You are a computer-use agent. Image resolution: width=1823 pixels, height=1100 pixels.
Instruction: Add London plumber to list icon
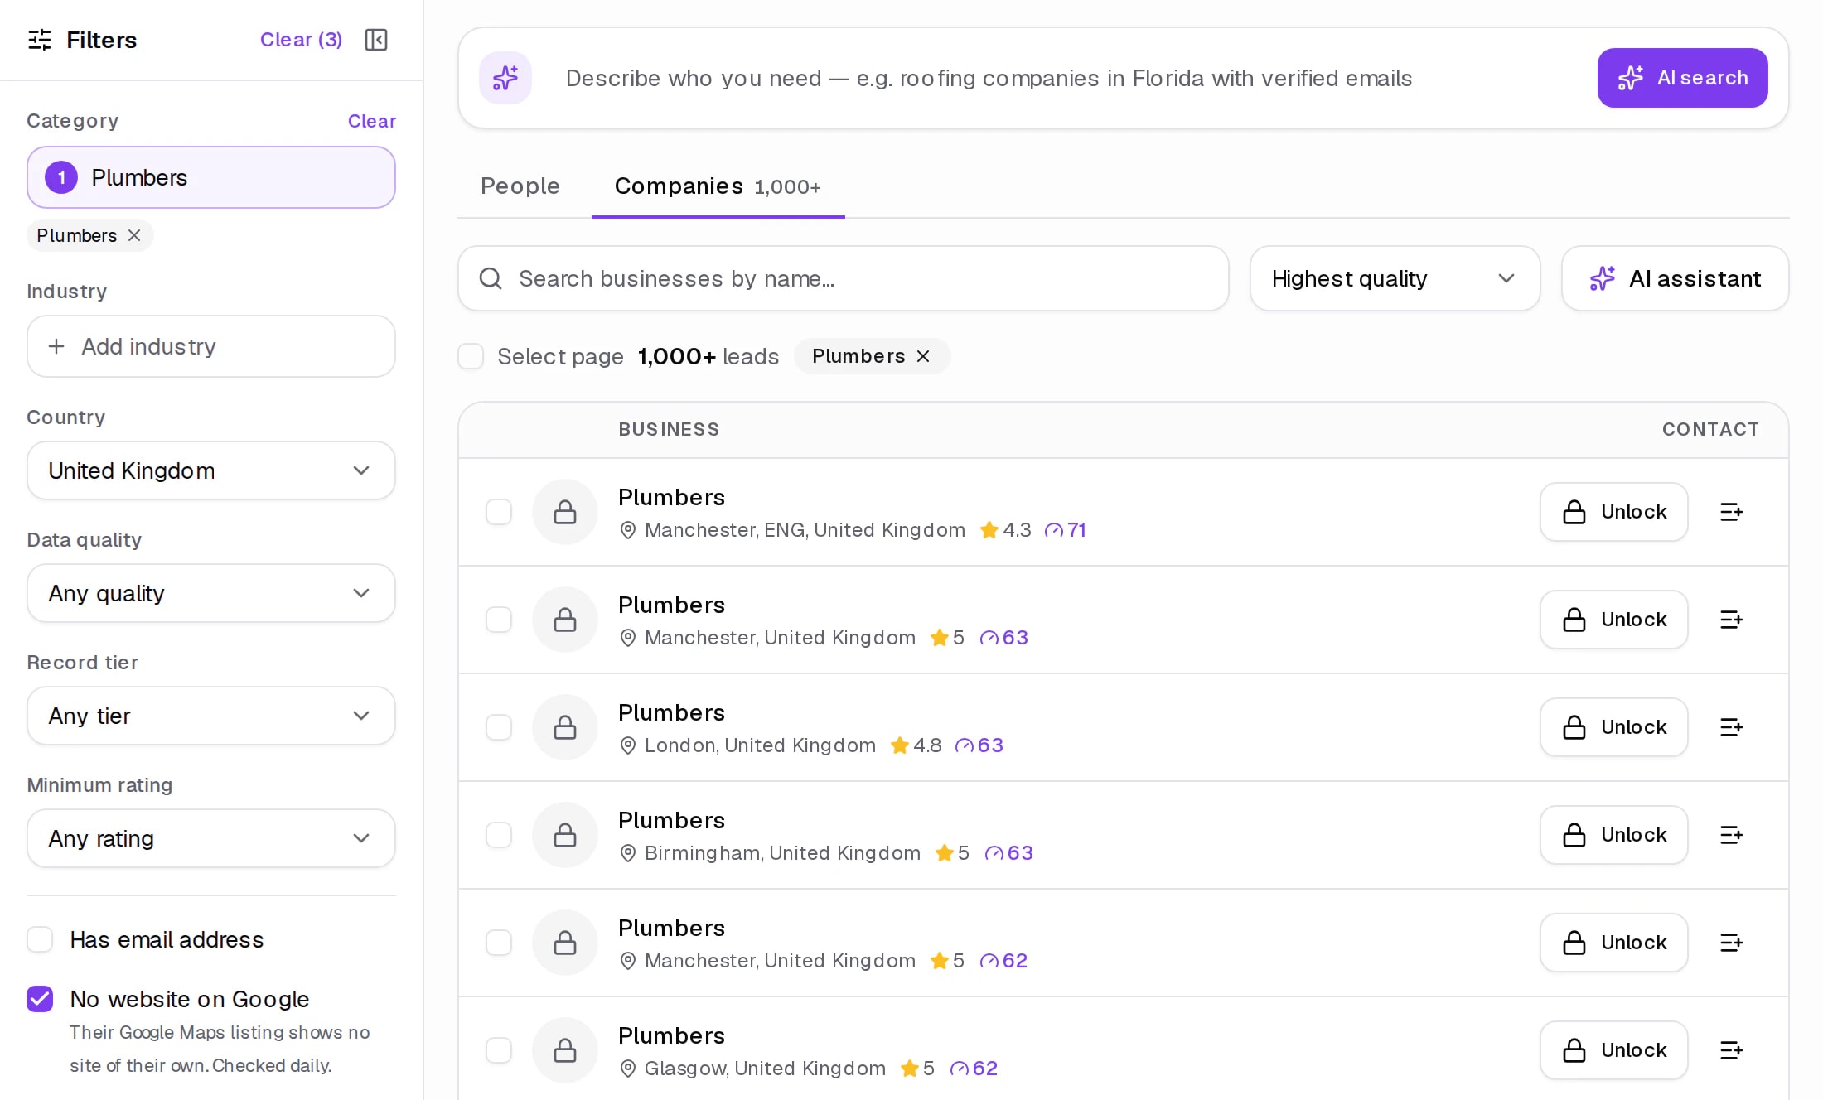click(1731, 727)
